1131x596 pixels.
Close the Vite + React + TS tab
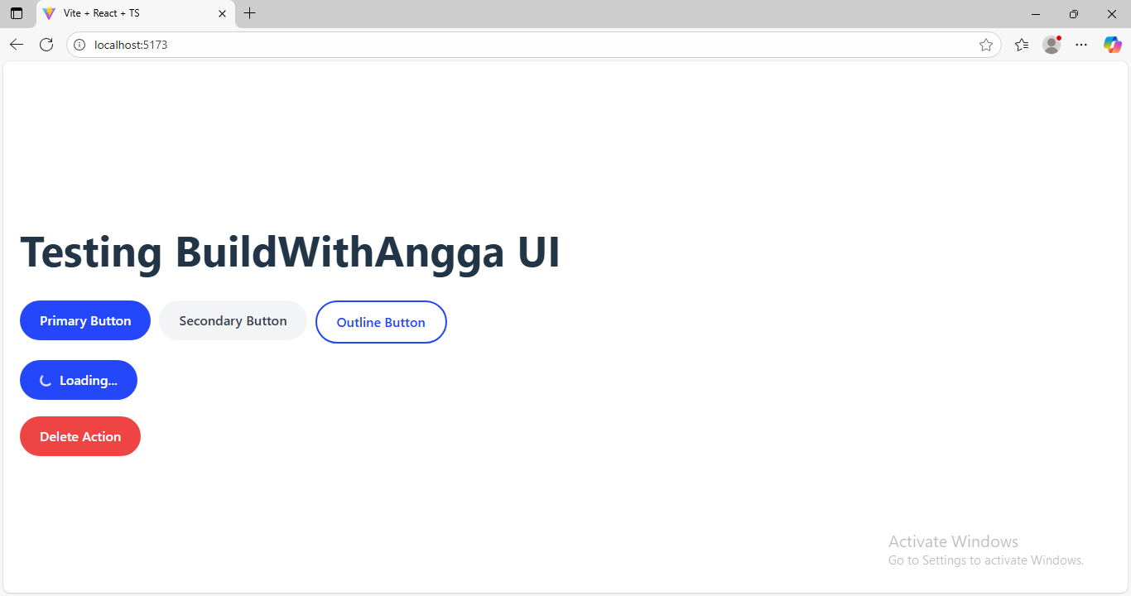[222, 13]
